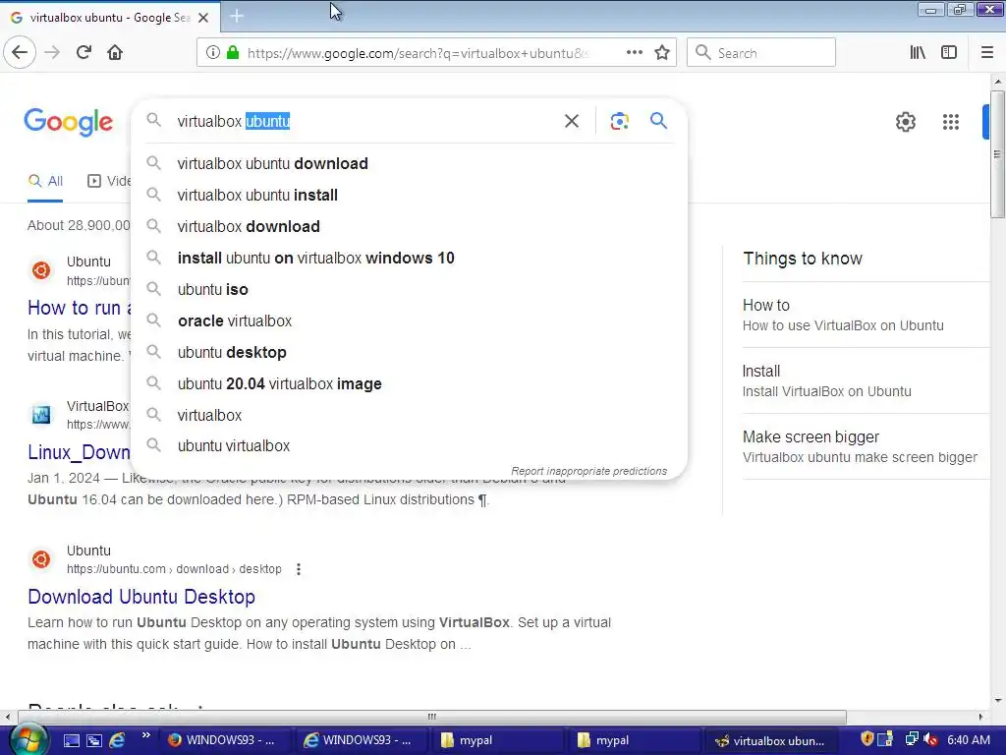Select the virtualbox ubuntu browser tab

[109, 18]
